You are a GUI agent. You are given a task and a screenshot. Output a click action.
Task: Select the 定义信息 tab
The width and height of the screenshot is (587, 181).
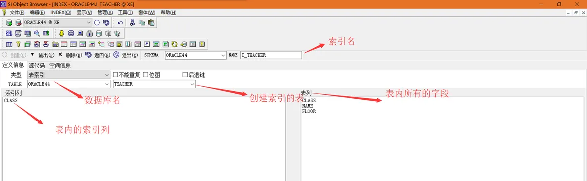point(13,65)
